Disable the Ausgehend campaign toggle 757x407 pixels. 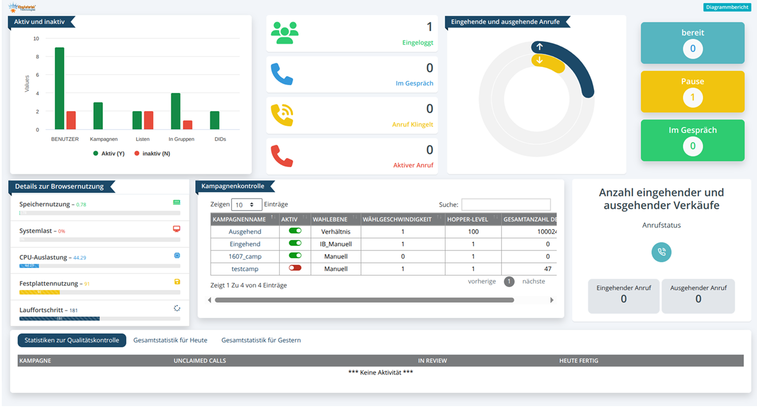pos(295,231)
